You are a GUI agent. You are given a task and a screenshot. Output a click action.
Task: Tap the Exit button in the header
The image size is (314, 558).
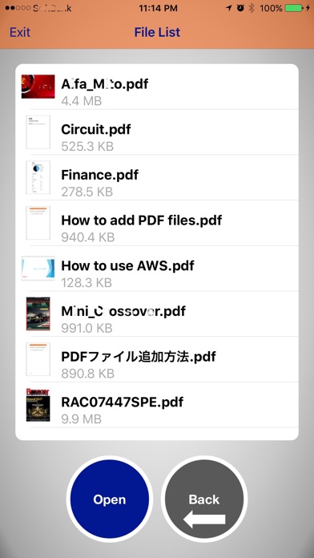click(x=20, y=32)
